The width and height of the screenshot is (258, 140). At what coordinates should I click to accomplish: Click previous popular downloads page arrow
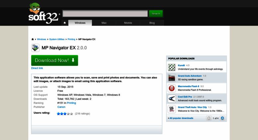(x=209, y=118)
